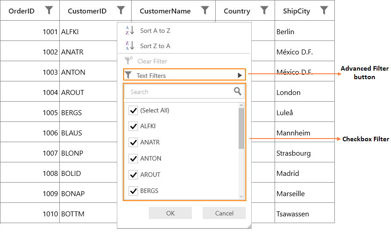Select the OrderID cell 1001
Viewport: 391px width, 233px height.
pyautogui.click(x=30, y=31)
